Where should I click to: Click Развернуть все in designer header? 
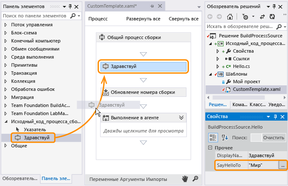pos(143,19)
